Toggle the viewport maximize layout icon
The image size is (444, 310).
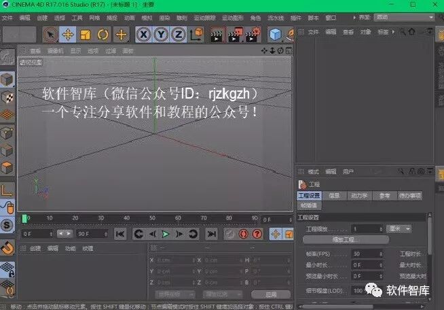289,50
